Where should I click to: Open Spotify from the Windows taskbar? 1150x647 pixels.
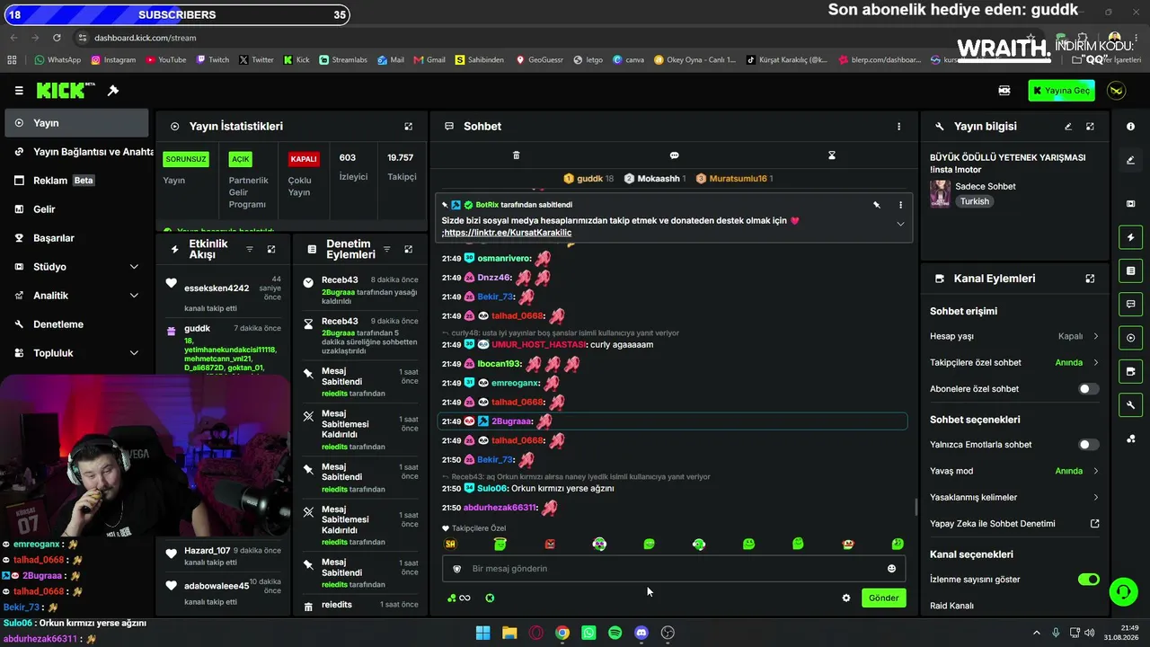615,633
